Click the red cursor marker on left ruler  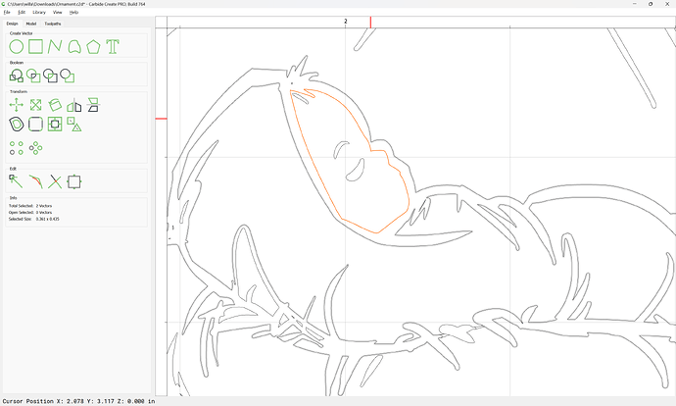162,119
